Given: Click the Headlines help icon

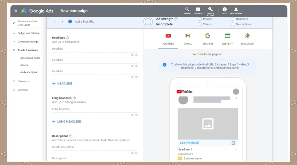Looking at the screenshot, I should tap(68, 38).
